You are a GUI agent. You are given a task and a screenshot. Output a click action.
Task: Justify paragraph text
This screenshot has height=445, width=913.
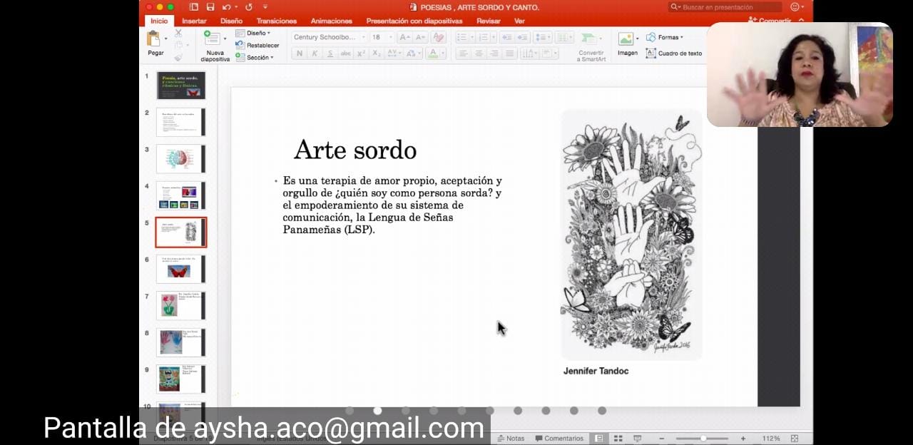pos(509,53)
